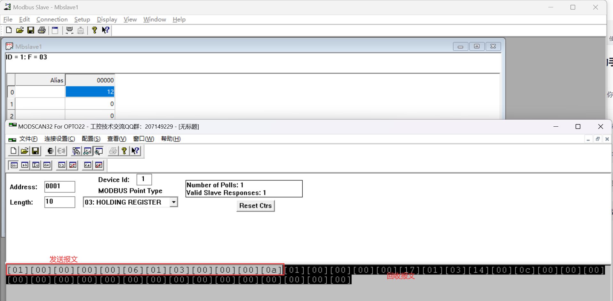Open 连接设置(C) menu in ModScan32
The height and width of the screenshot is (301, 613).
(x=60, y=139)
